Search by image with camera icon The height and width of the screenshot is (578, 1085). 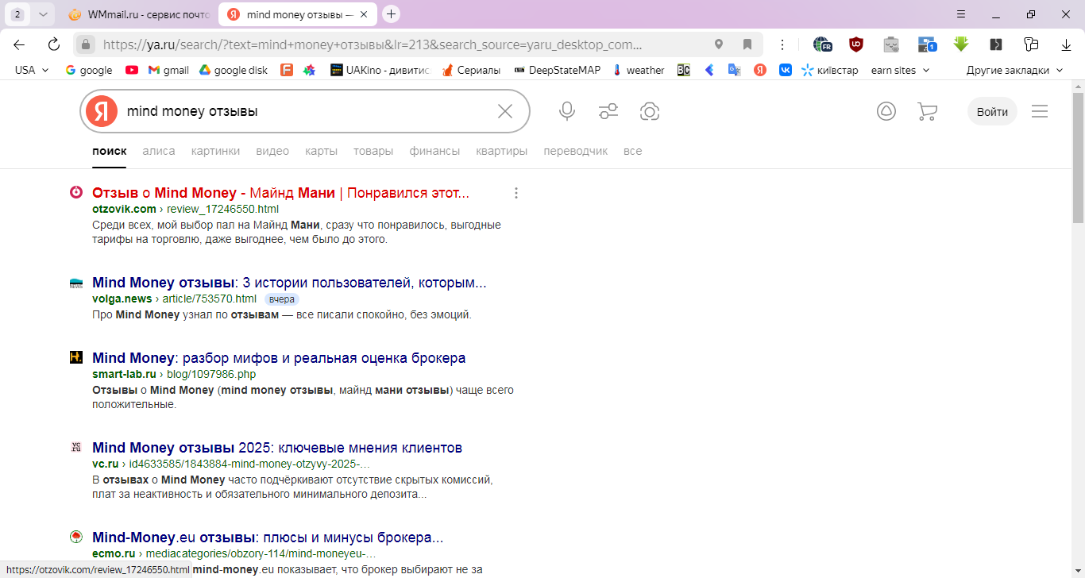(650, 111)
